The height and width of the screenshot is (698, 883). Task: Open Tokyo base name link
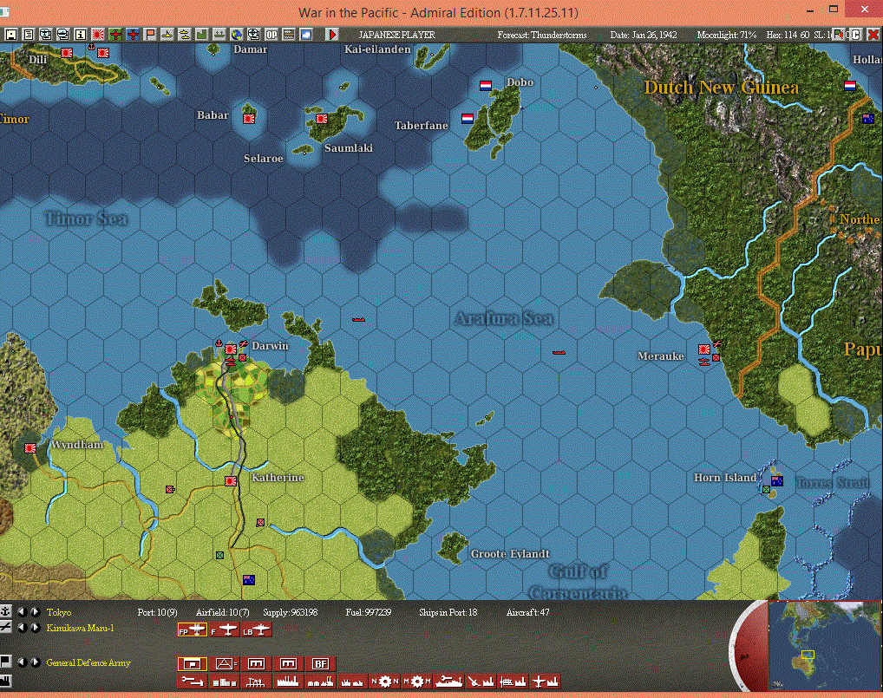tap(59, 612)
